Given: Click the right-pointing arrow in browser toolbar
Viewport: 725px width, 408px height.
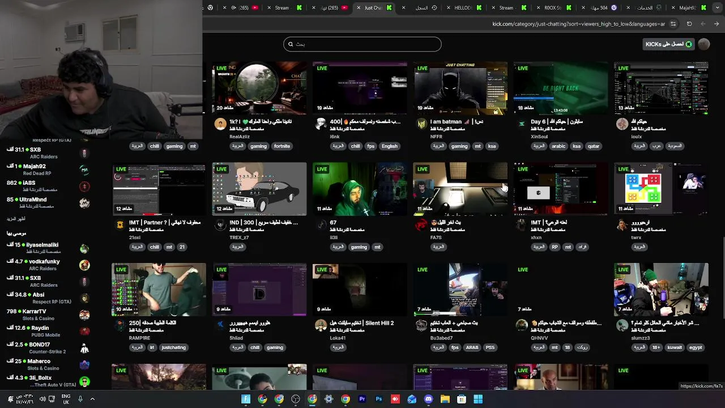Looking at the screenshot, I should 717,24.
